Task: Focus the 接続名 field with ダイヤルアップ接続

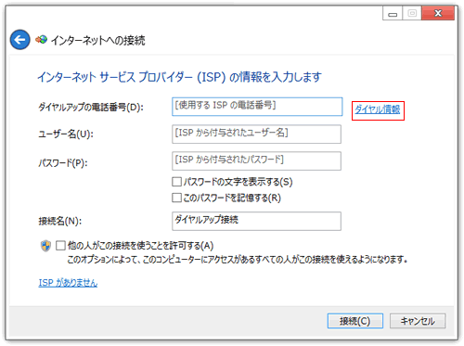Action: tap(256, 221)
